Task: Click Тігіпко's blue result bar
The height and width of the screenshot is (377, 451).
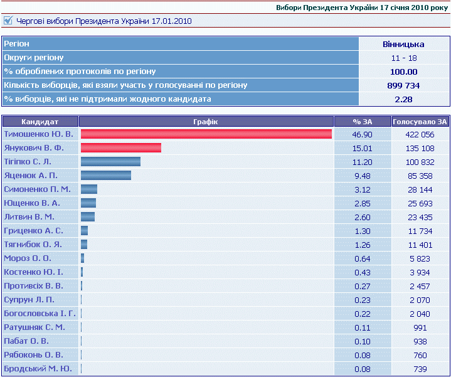Action: (x=110, y=162)
